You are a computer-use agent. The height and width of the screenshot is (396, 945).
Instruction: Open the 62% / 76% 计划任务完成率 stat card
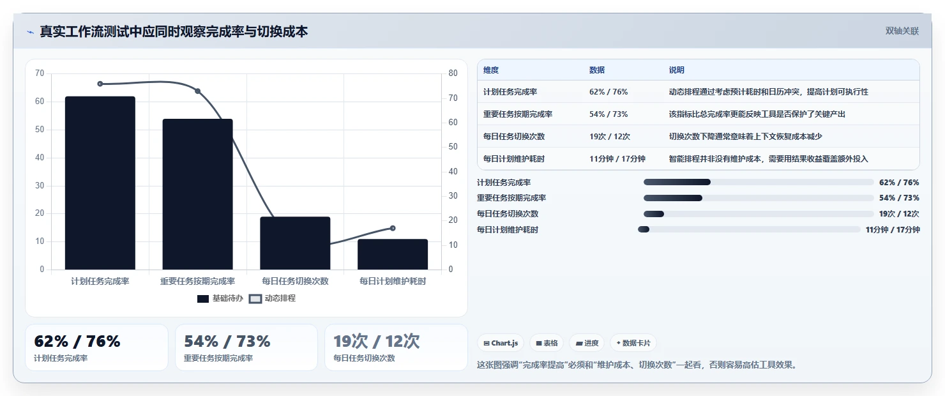(x=96, y=347)
